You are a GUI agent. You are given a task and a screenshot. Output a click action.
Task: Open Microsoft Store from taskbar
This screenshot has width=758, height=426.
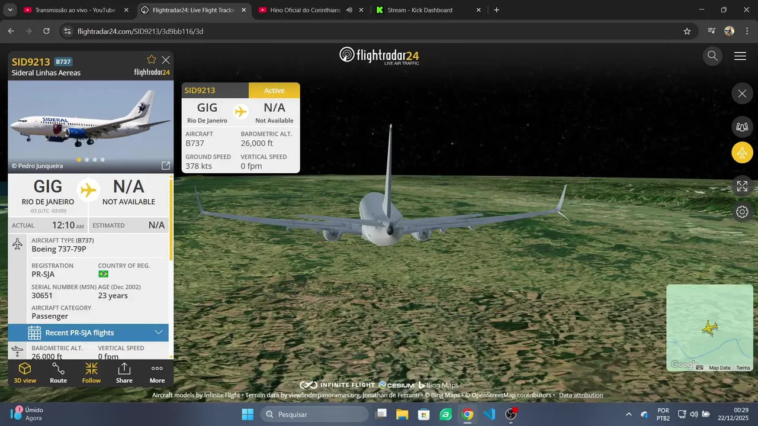(x=424, y=414)
